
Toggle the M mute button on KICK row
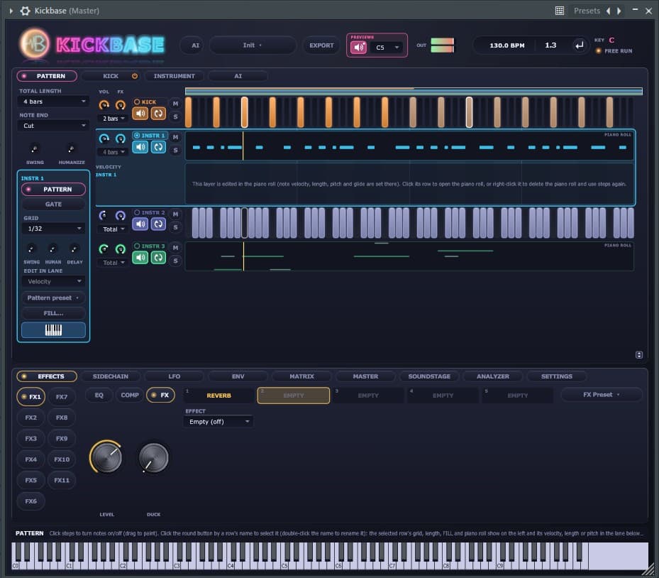coord(175,104)
